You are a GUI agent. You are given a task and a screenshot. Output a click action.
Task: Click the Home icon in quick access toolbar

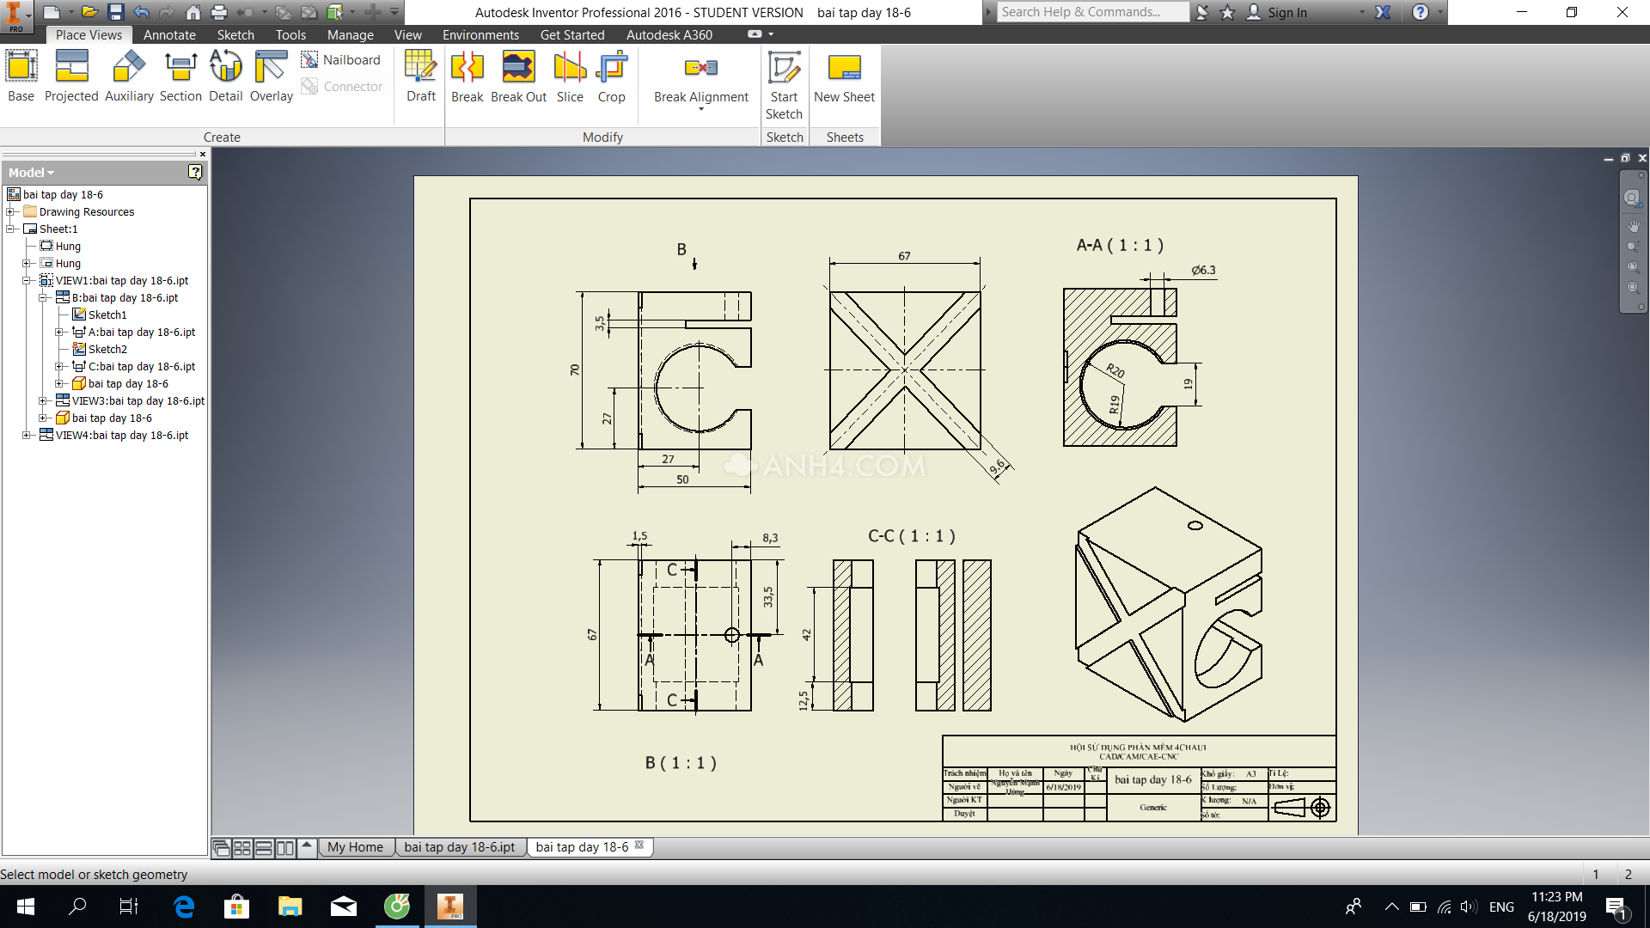click(193, 12)
